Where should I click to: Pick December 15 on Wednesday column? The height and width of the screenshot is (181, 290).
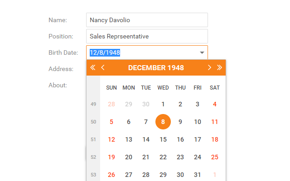pos(163,139)
